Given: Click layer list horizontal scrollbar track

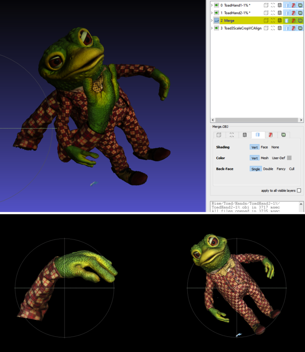Looking at the screenshot, I should tap(257, 120).
